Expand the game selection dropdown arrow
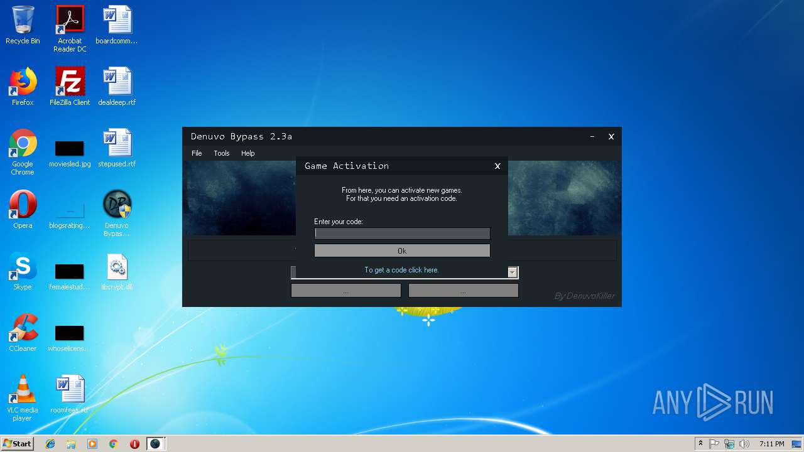 click(x=513, y=272)
